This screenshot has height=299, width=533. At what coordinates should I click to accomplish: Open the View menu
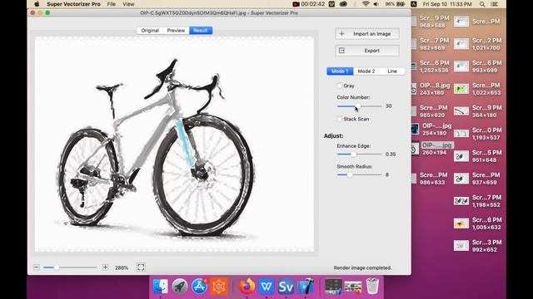pyautogui.click(x=128, y=4)
